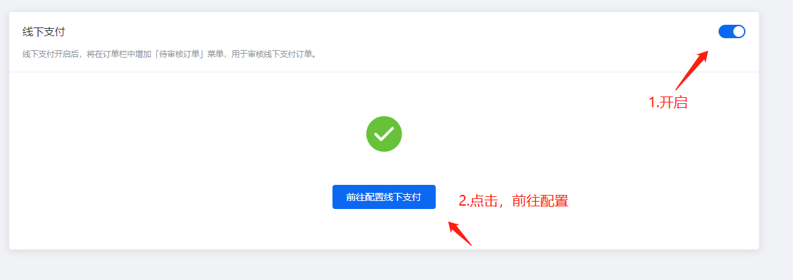793x280 pixels.
Task: Open 前往配置线下支付 button
Action: [x=384, y=197]
